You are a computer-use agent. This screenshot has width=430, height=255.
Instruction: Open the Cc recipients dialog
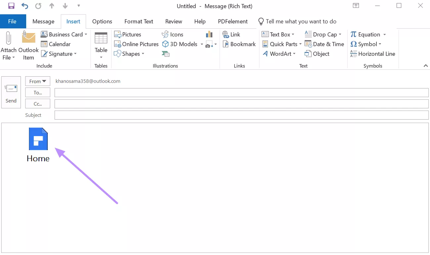[x=37, y=103]
